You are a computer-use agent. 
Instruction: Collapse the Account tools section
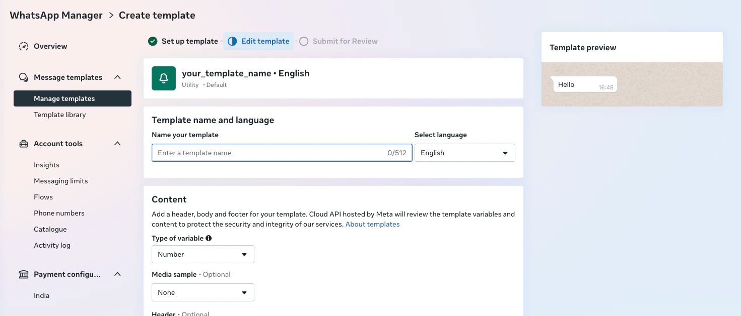tap(117, 143)
